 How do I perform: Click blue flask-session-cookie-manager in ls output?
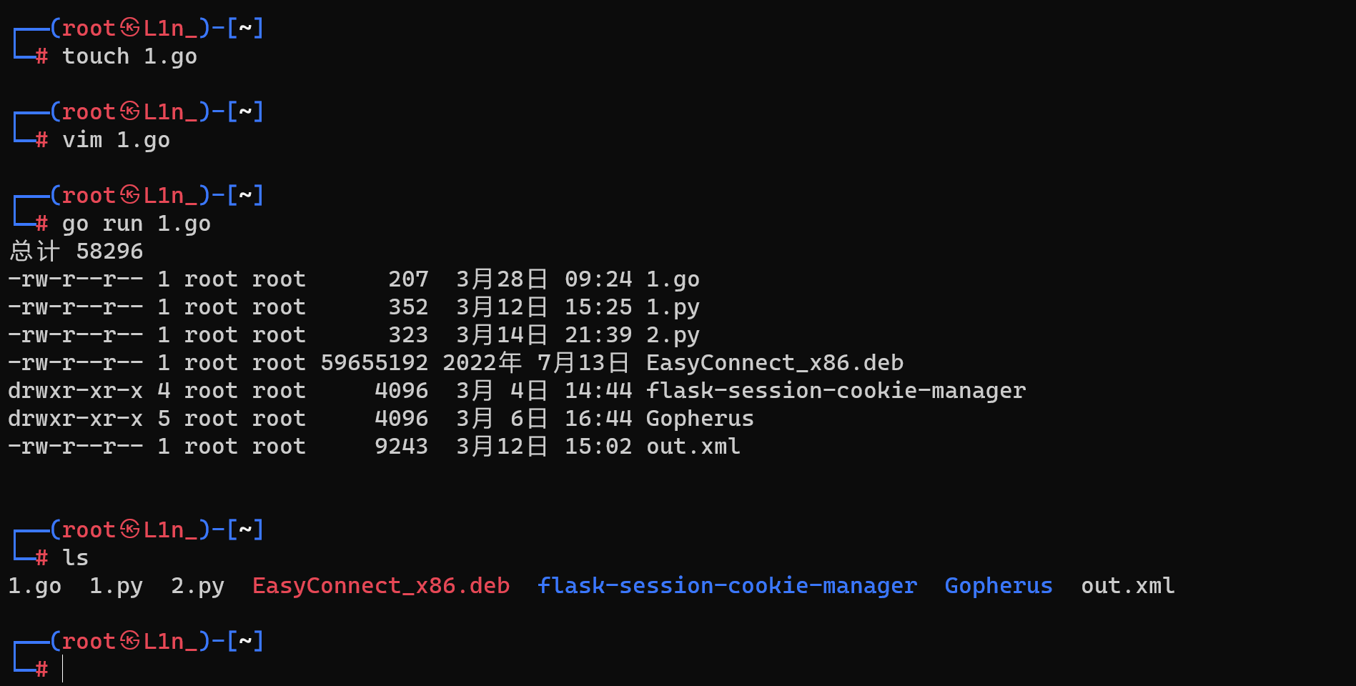pos(728,586)
